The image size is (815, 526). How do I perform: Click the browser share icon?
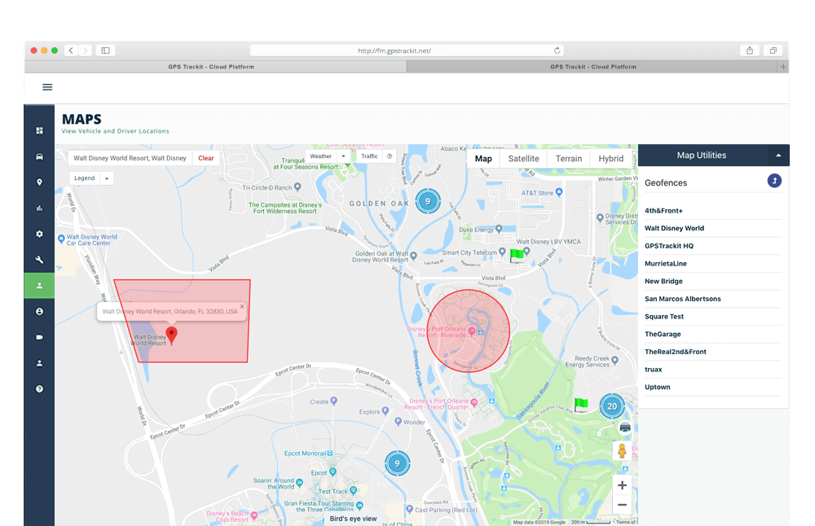[750, 50]
